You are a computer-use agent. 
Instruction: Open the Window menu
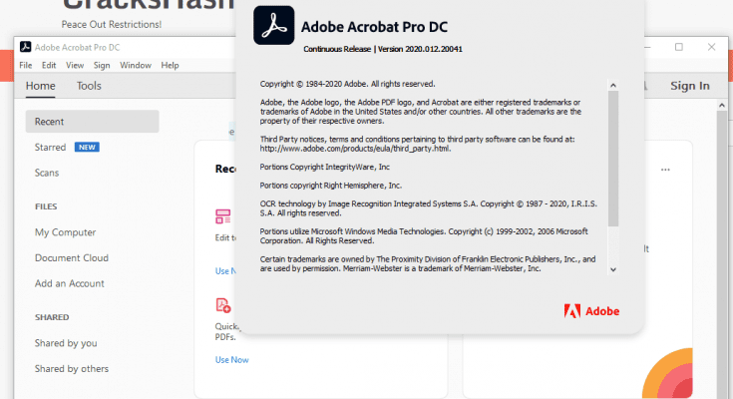[x=136, y=65]
